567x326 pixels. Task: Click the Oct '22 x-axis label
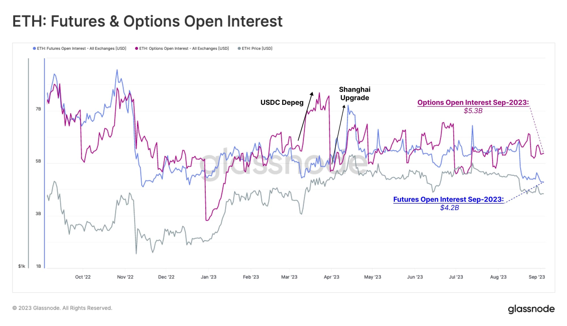(83, 277)
